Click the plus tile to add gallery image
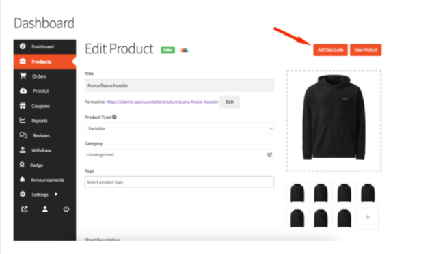Viewport: 447px width, 254px height. [x=368, y=218]
